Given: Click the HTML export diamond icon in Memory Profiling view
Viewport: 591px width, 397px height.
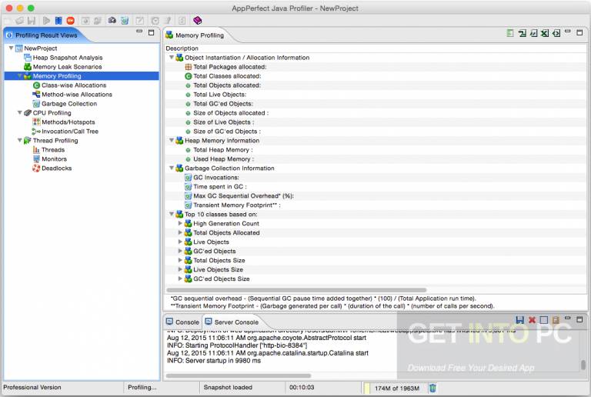Looking at the screenshot, I should click(x=556, y=33).
